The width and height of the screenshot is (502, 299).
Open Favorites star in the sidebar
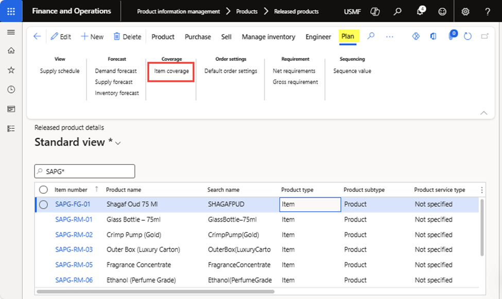pyautogui.click(x=11, y=70)
